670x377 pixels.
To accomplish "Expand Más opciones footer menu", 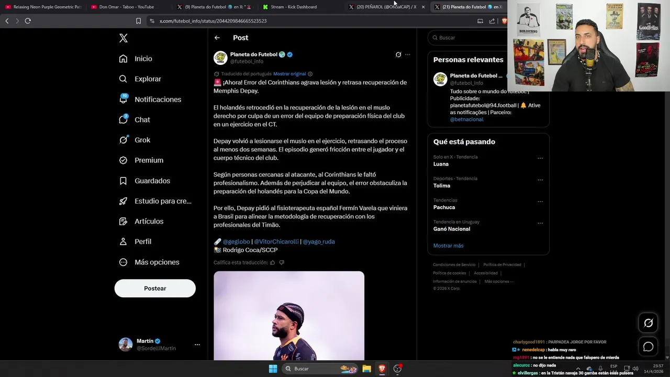I will coord(499,282).
